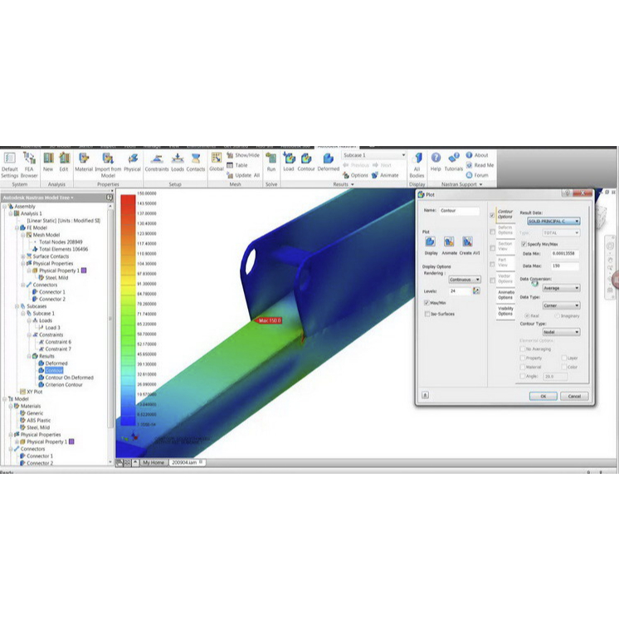The image size is (619, 619).
Task: Click the Display icon in Plot dialog
Action: [x=431, y=244]
